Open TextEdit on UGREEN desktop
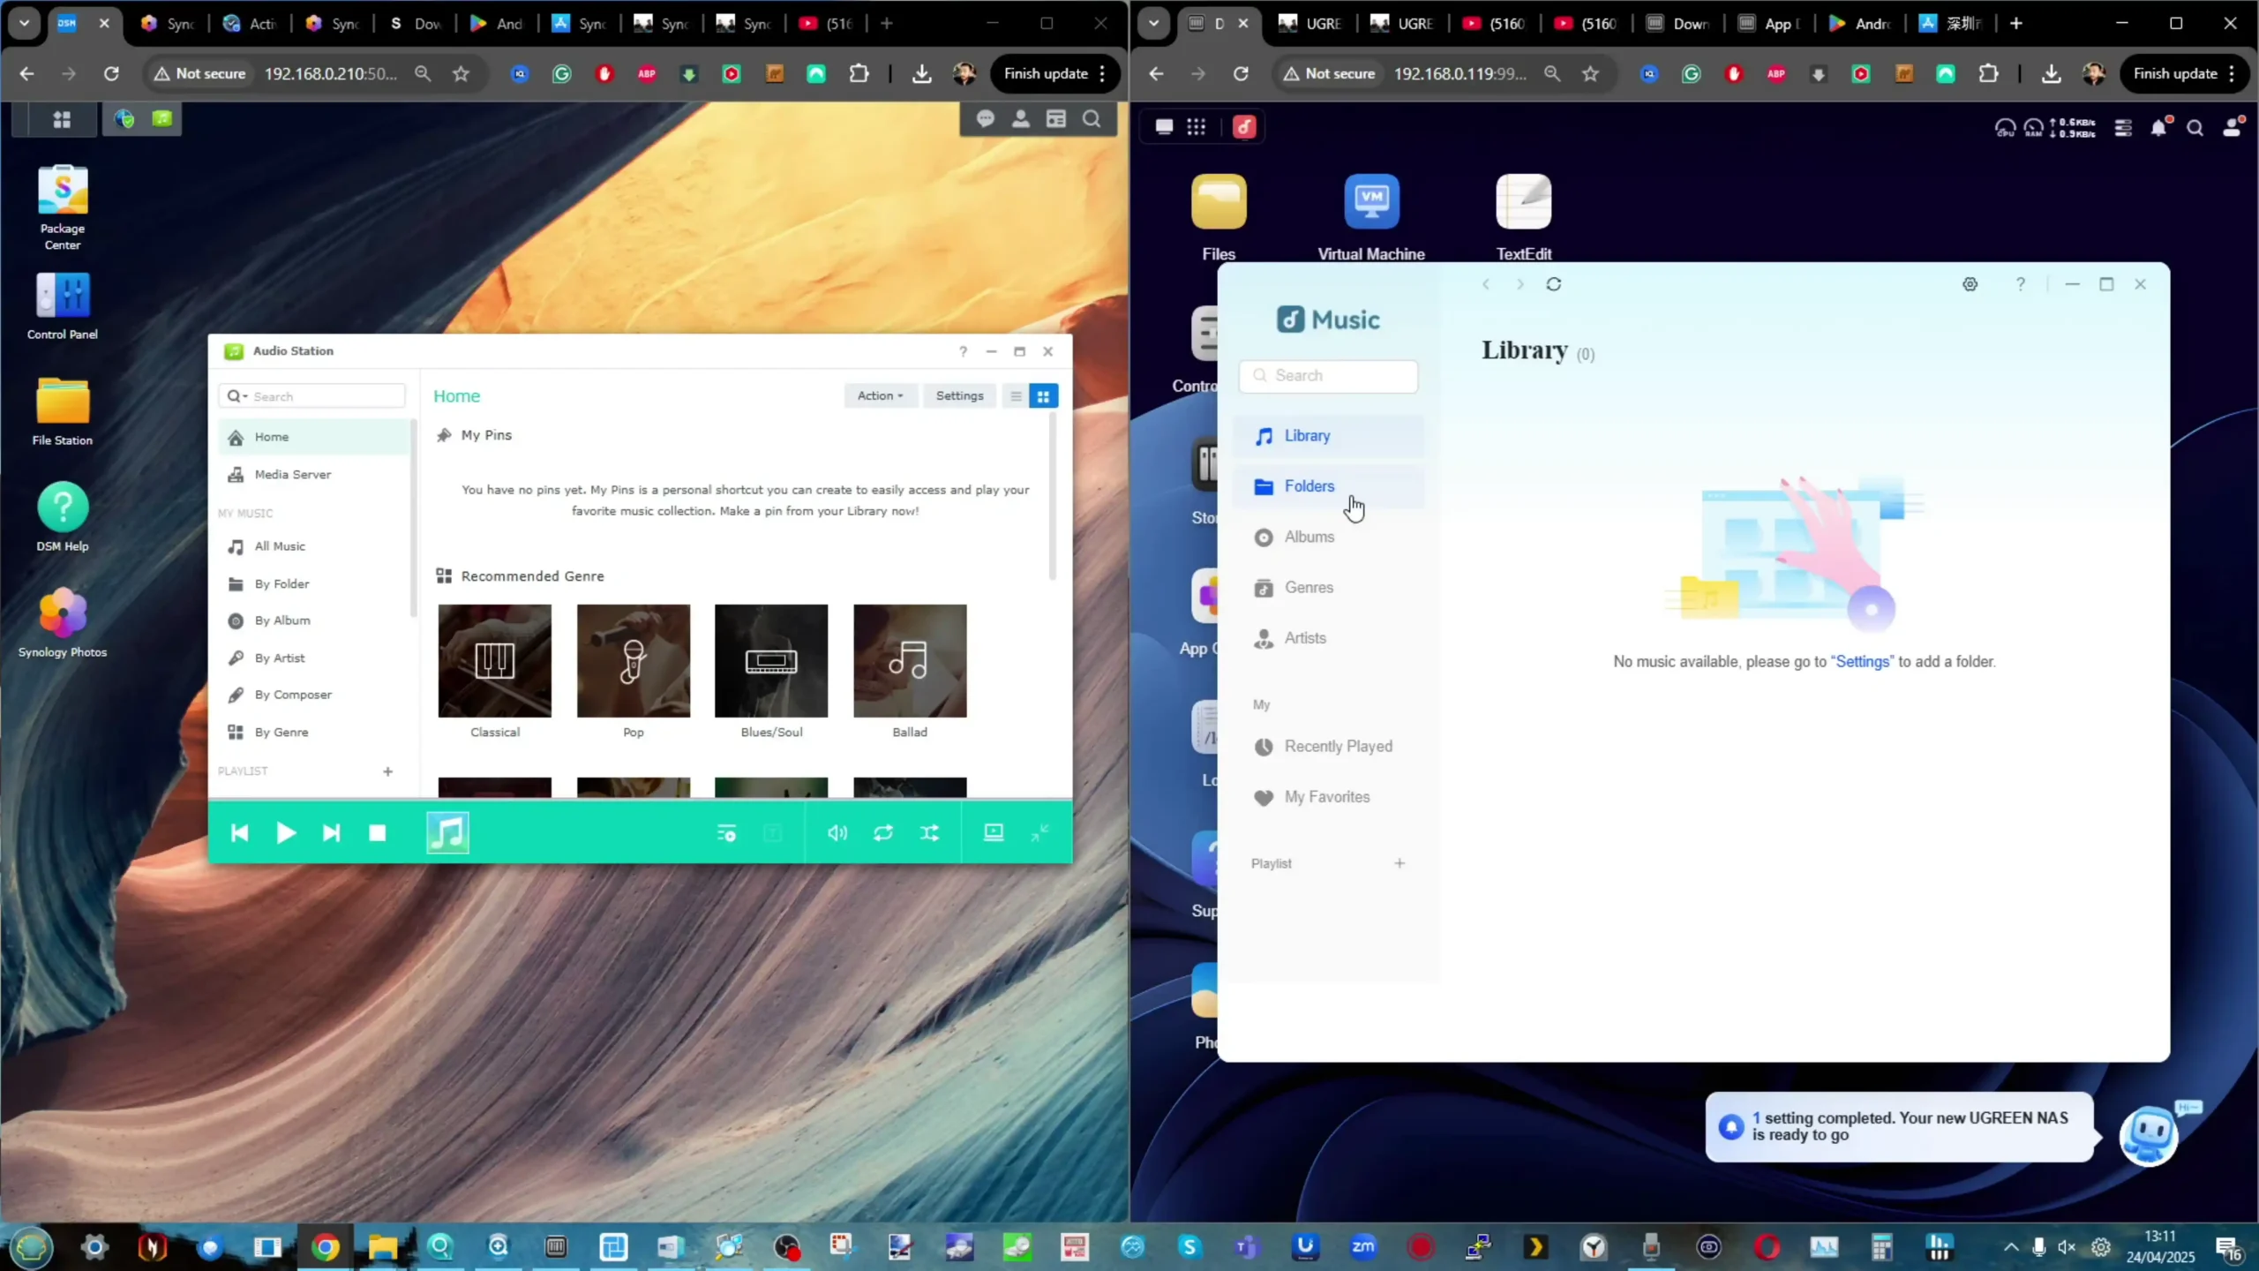The height and width of the screenshot is (1271, 2259). [1524, 217]
